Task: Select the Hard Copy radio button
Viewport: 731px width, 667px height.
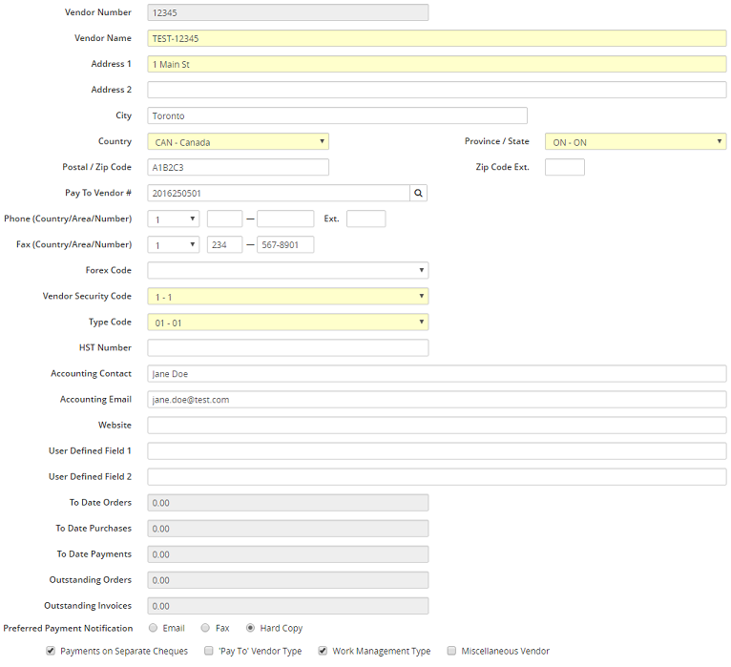Action: point(250,628)
